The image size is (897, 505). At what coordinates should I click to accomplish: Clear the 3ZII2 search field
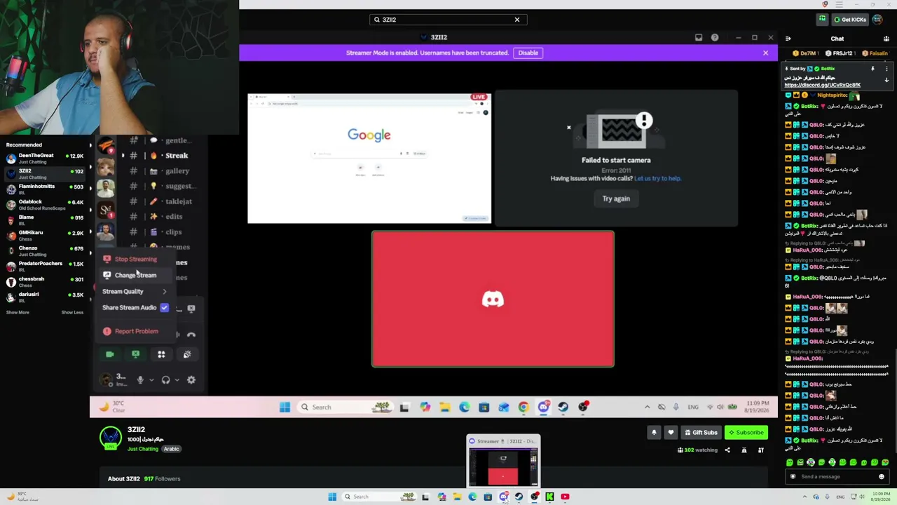(x=517, y=20)
